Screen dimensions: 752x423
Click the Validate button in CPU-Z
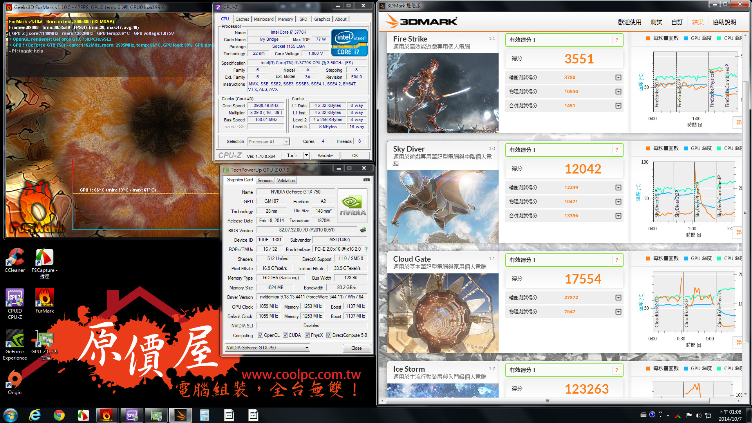coord(325,155)
